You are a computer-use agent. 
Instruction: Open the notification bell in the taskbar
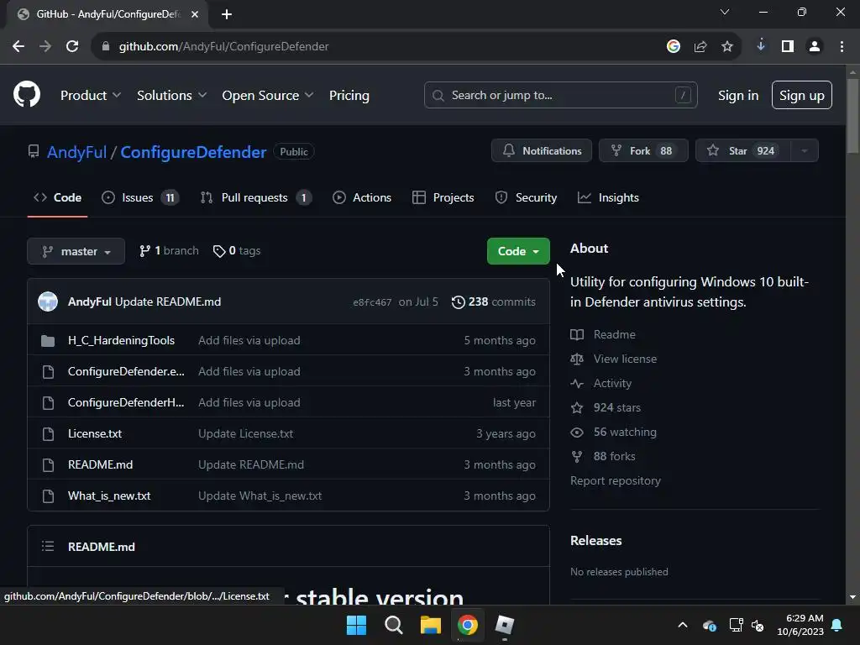pos(836,625)
